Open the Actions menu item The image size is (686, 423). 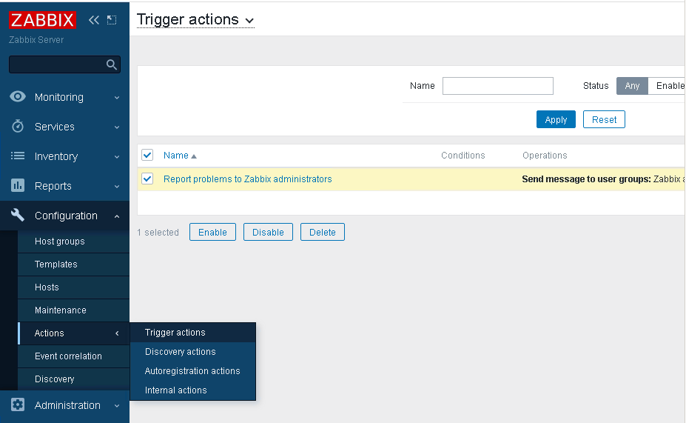73,333
